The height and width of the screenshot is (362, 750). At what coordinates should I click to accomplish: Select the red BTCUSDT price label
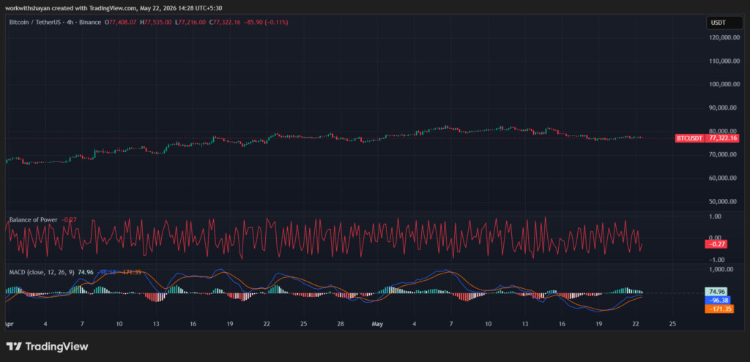[690, 138]
